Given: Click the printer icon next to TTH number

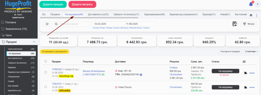Looking at the screenshot, I should (x=141, y=75).
